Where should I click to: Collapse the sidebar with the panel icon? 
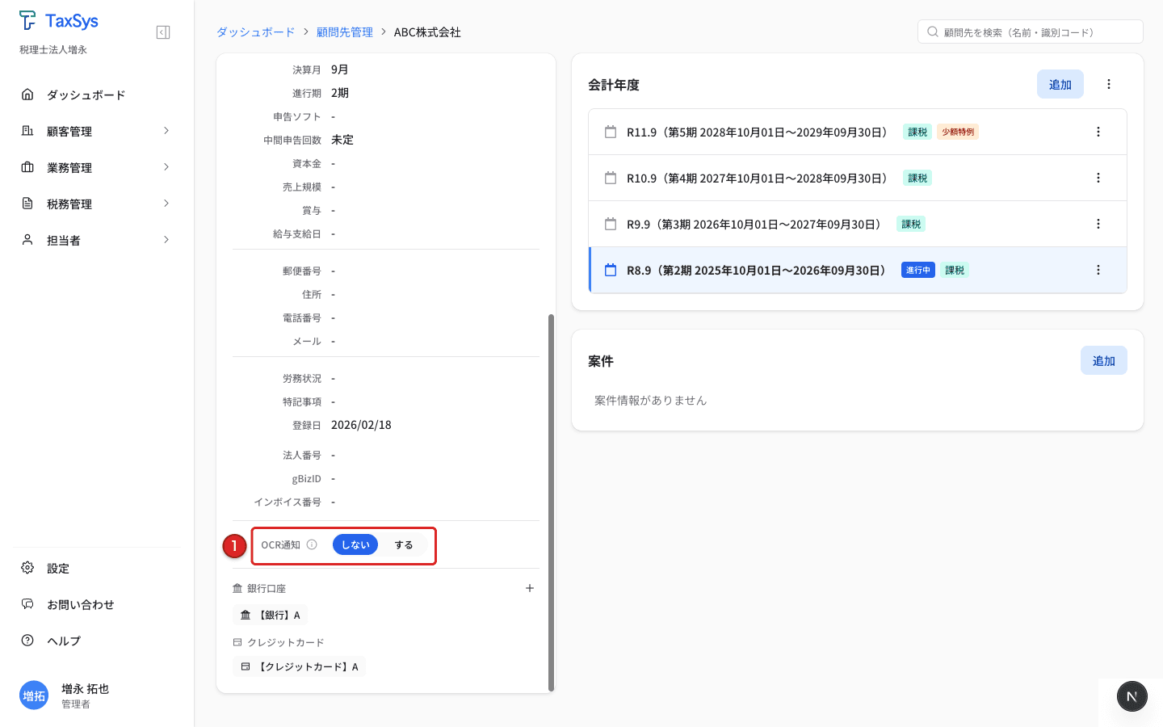point(162,32)
